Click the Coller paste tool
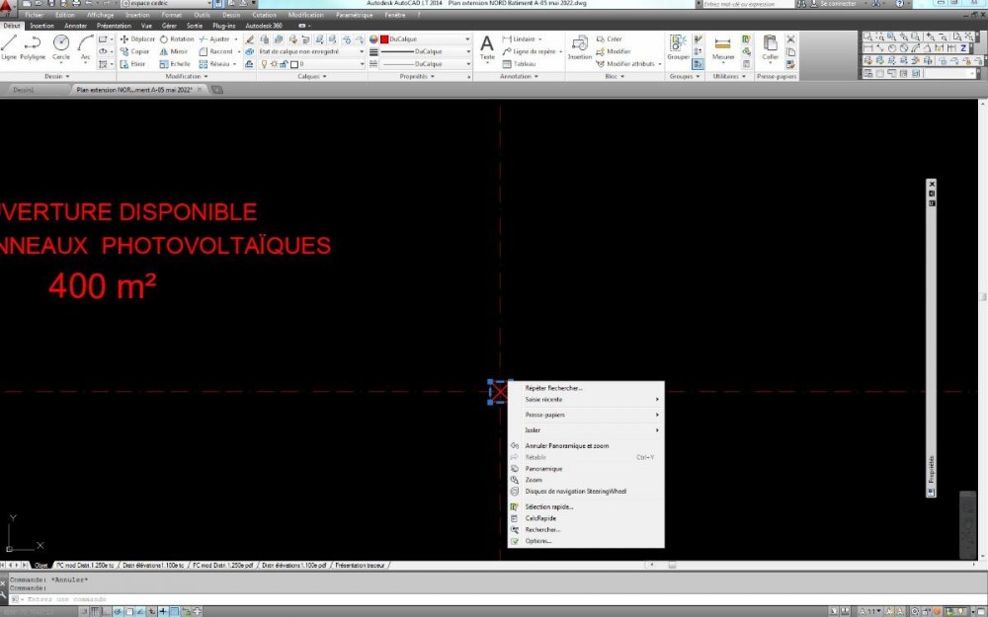This screenshot has height=617, width=988. tap(770, 47)
